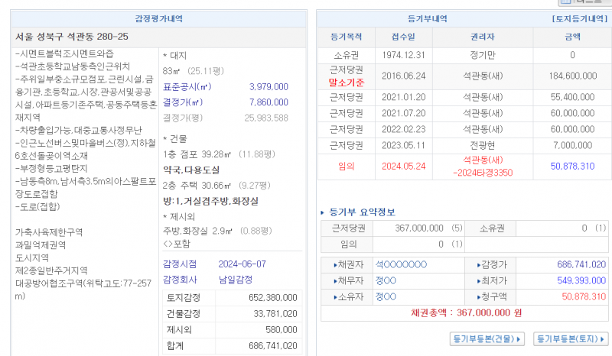This screenshot has width=612, height=356.
Task: Click the 결정가(㎡) label
Action: (x=184, y=102)
